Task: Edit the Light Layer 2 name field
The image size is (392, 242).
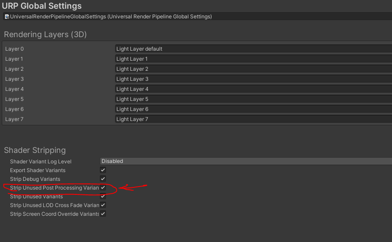Action: 253,69
